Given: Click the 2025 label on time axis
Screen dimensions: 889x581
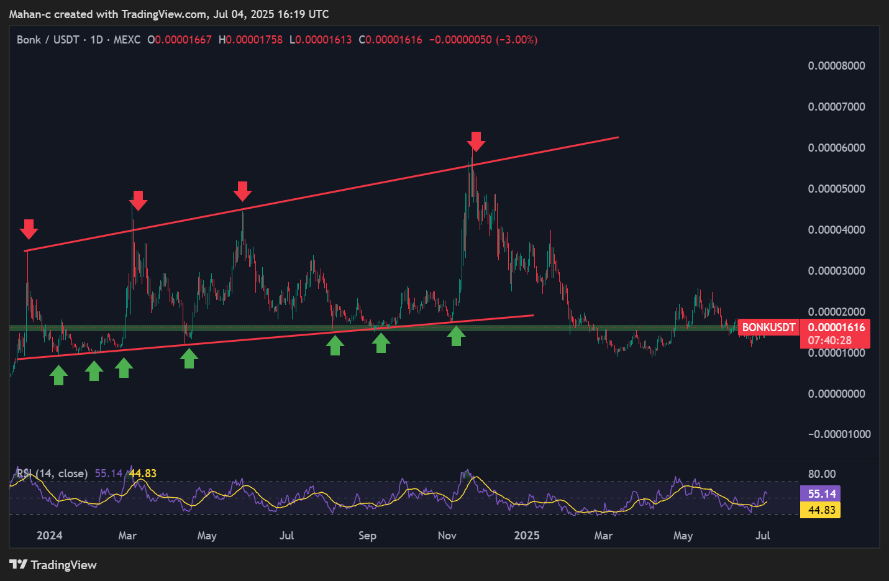Looking at the screenshot, I should coord(527,536).
